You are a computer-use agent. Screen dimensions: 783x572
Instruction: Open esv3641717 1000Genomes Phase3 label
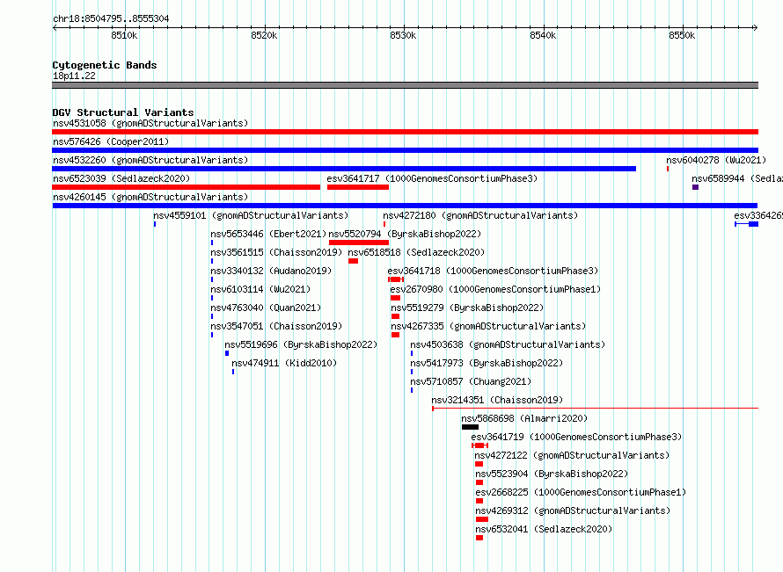pos(432,178)
